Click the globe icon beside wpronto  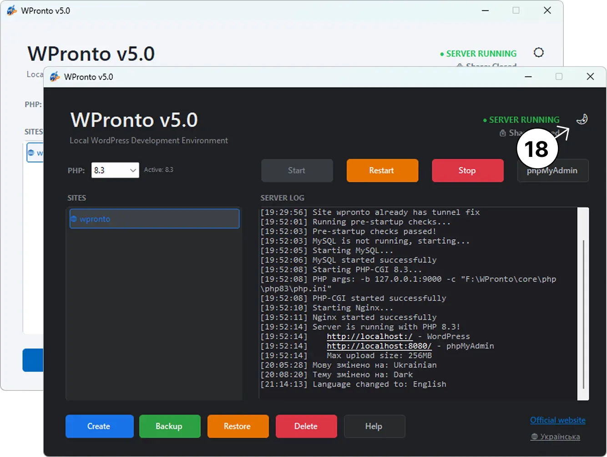74,219
